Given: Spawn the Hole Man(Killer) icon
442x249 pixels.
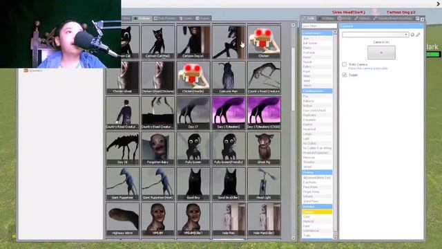Looking at the screenshot, I should click(264, 219).
